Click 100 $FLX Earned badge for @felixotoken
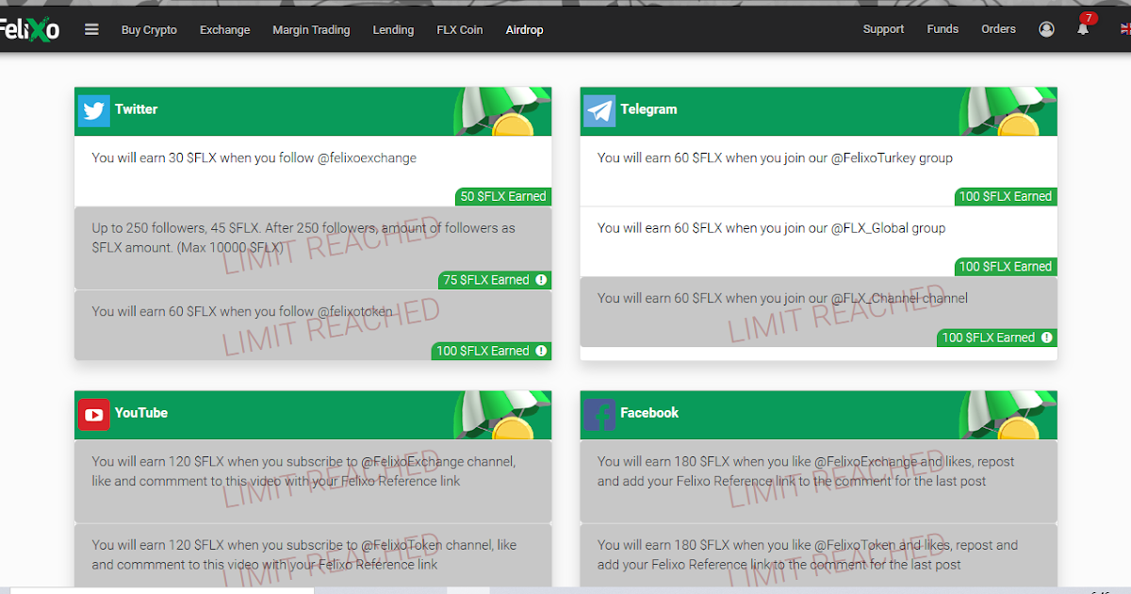 pyautogui.click(x=492, y=351)
